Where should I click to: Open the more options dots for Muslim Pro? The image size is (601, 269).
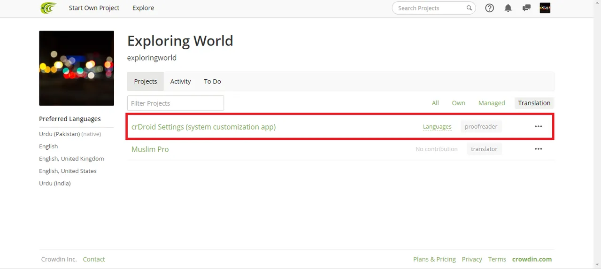tap(538, 149)
